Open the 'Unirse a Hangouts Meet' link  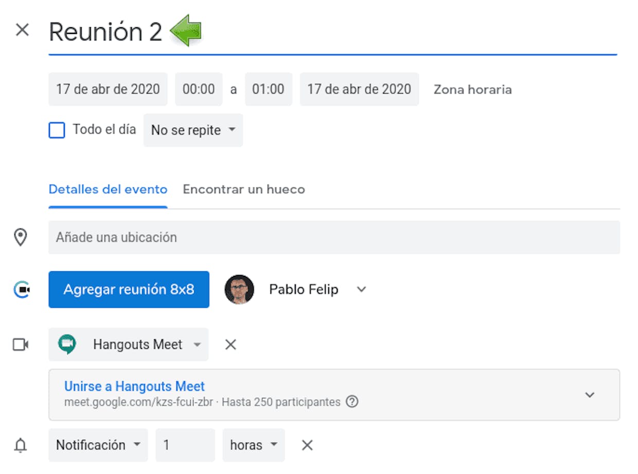click(x=134, y=386)
